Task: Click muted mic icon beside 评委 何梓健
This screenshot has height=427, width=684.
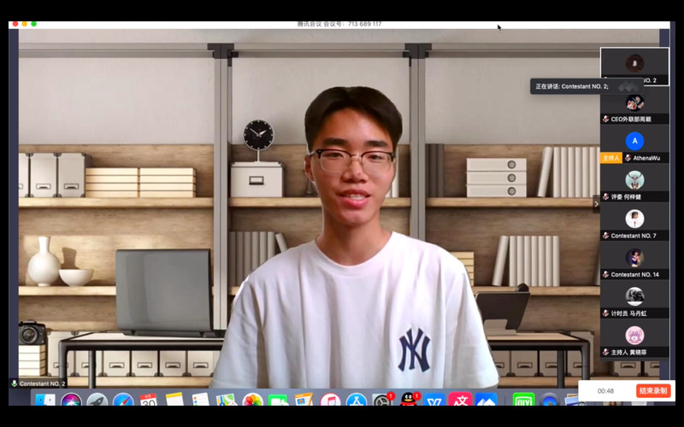Action: point(605,196)
